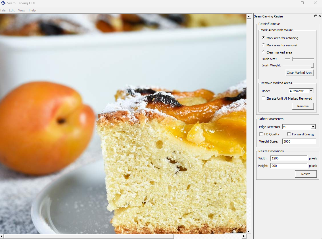322x239 pixels.
Task: Choose Clear marked area radio button
Action: click(x=263, y=52)
